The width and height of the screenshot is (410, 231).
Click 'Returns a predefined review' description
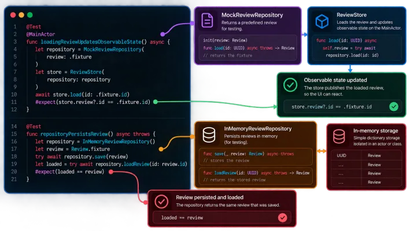point(249,23)
